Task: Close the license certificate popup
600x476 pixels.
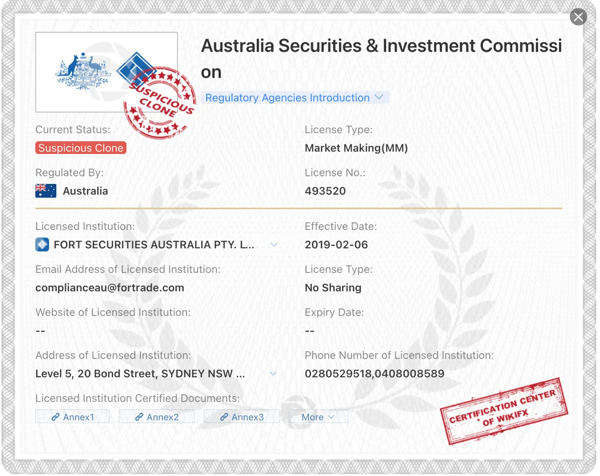Action: (578, 17)
